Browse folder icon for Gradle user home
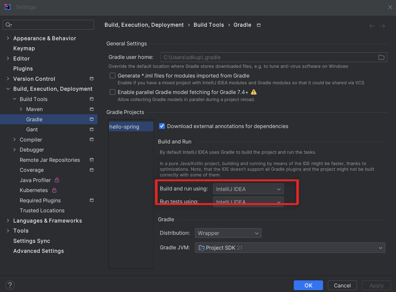Screen dimensions: 396x292 tap(381, 57)
